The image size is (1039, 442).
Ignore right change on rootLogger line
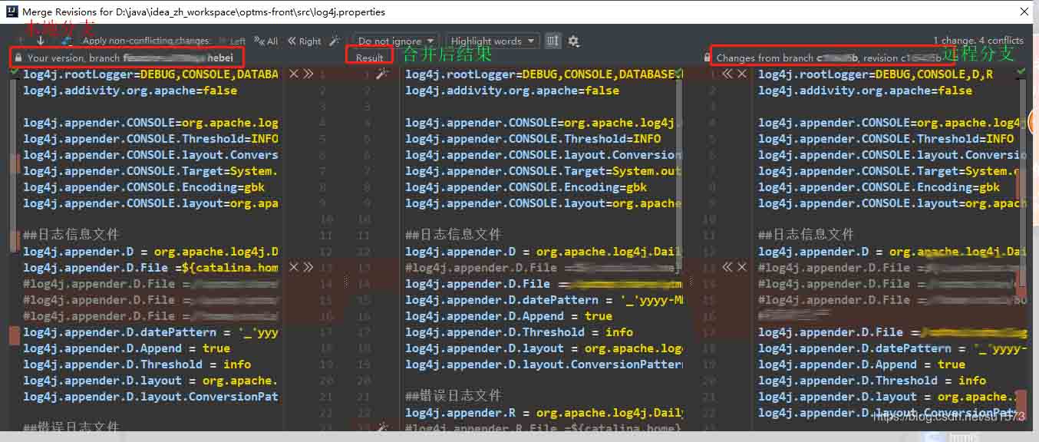(x=742, y=74)
